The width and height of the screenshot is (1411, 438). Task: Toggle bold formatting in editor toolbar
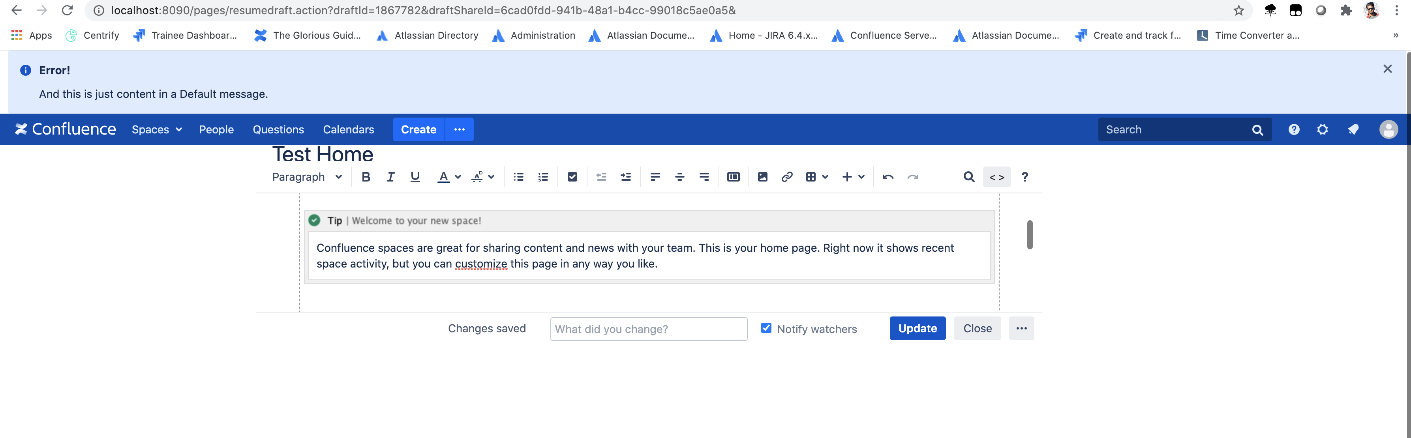366,177
